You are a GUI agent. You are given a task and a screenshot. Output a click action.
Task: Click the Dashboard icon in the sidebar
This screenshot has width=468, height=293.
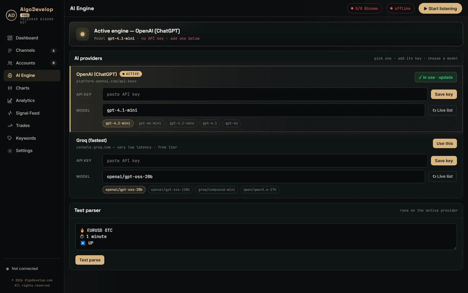point(10,38)
